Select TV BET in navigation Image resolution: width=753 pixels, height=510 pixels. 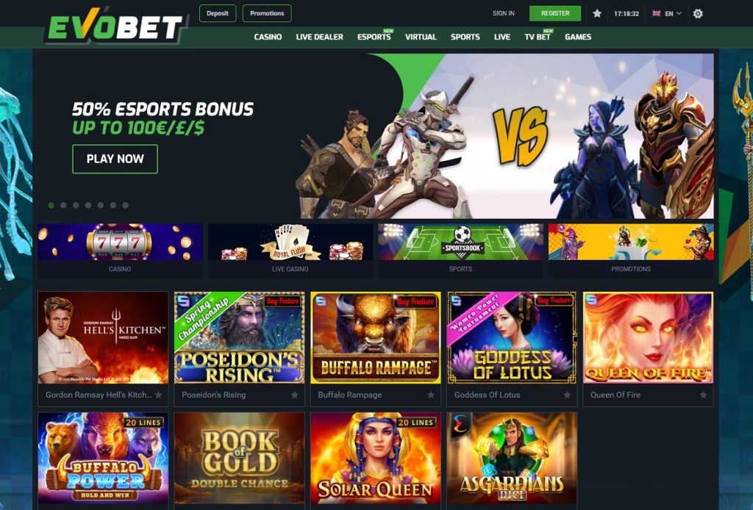(x=538, y=37)
